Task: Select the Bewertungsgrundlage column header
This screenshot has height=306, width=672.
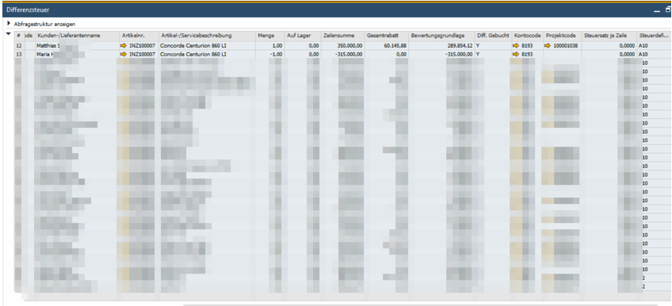Action: 441,36
